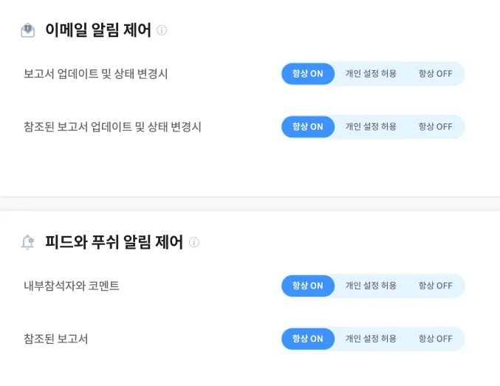Click the 보고서 업데이트 및 상태 변경시 label
This screenshot has width=500, height=386.
tap(96, 74)
